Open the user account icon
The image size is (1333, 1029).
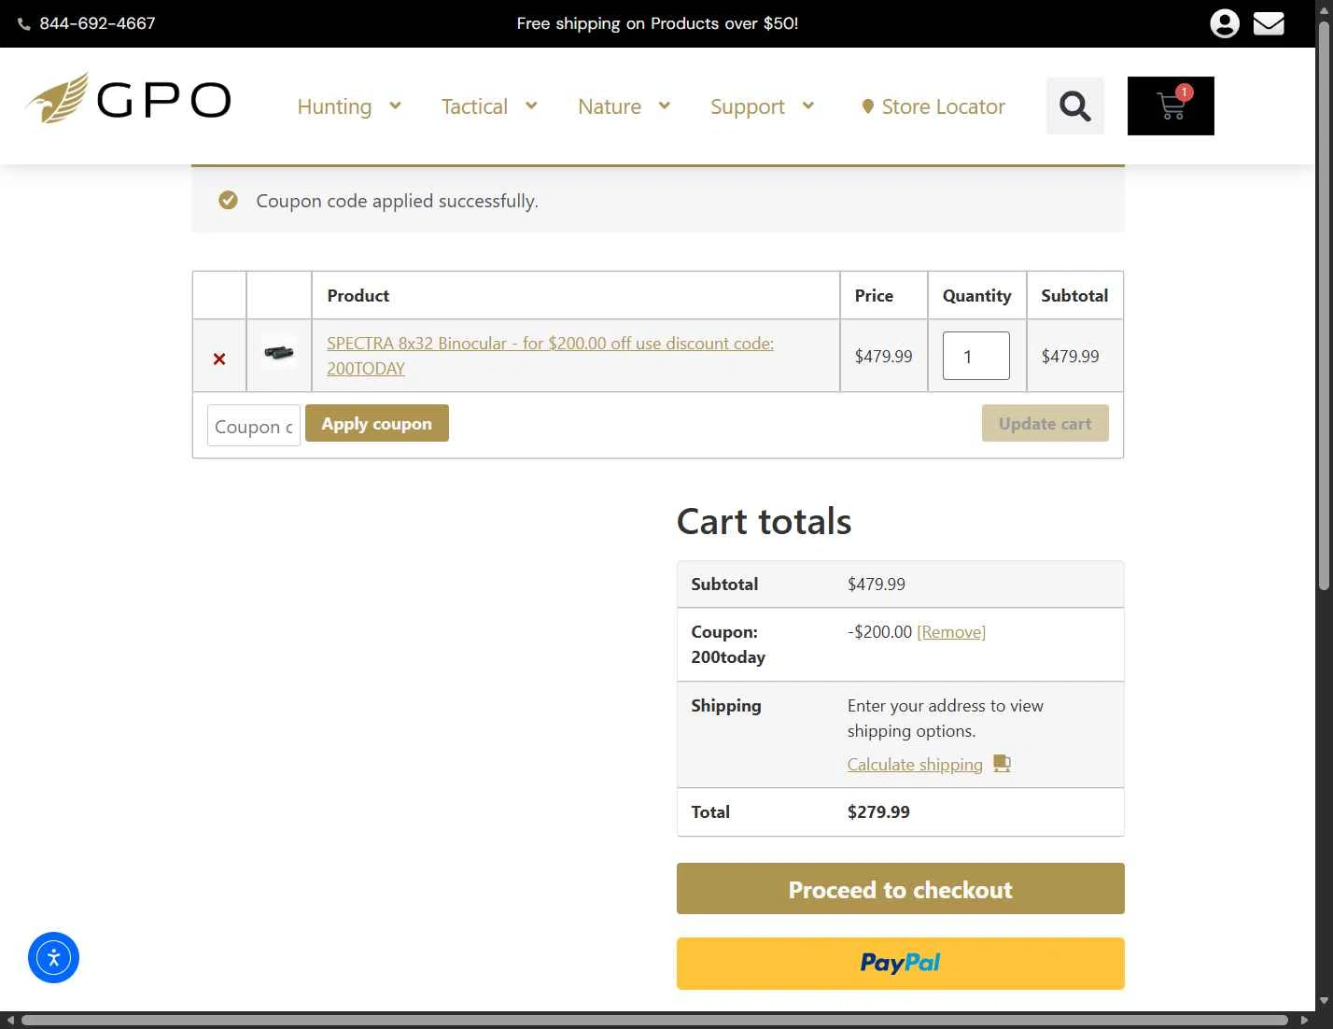click(x=1224, y=23)
